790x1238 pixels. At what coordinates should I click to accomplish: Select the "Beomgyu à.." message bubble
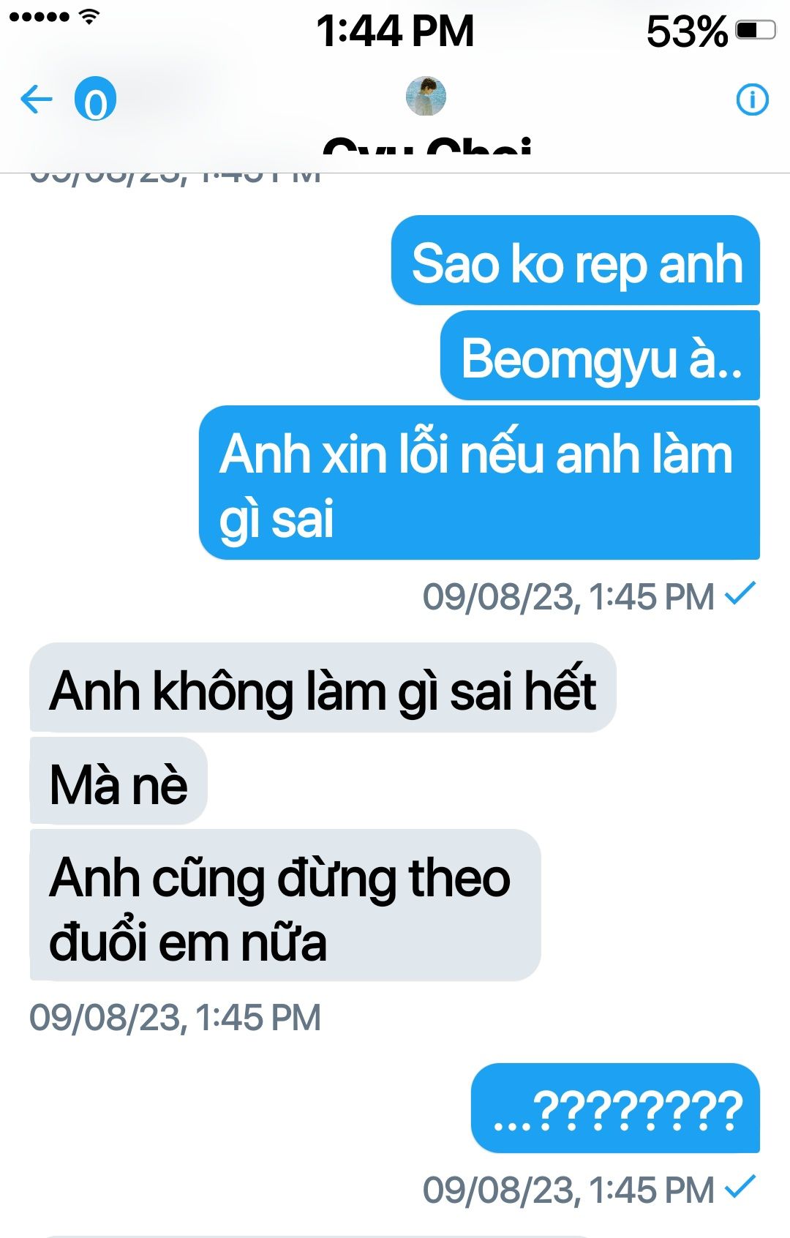(x=600, y=356)
